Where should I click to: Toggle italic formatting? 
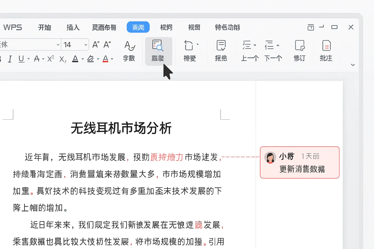click(10, 59)
